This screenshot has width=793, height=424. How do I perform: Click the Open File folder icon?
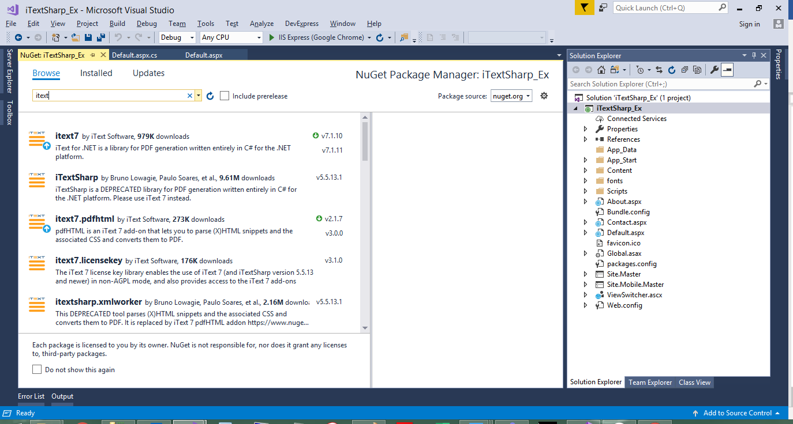click(76, 37)
